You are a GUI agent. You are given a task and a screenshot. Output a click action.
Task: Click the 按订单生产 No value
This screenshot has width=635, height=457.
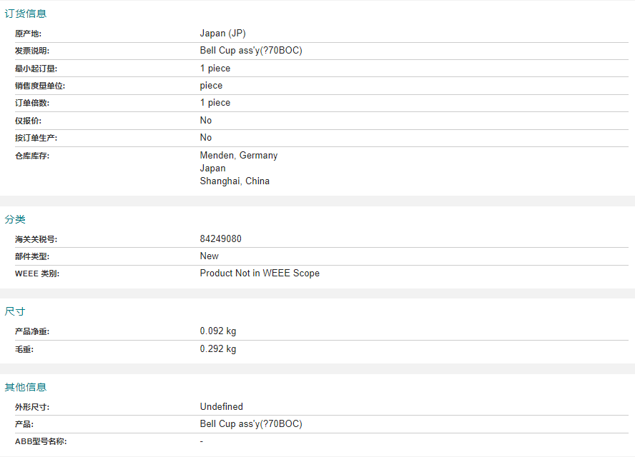206,138
